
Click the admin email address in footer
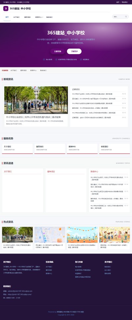point(20,291)
